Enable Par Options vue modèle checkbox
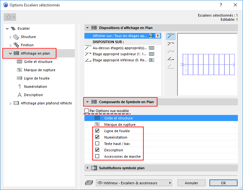243x190 pixels. 86,111
